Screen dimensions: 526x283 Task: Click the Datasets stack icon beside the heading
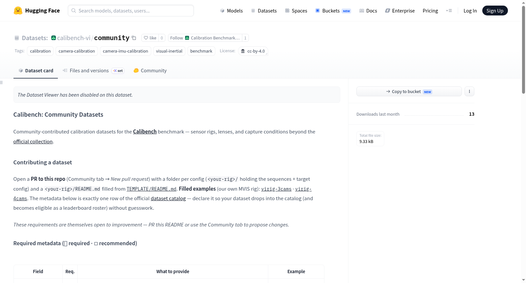point(17,38)
